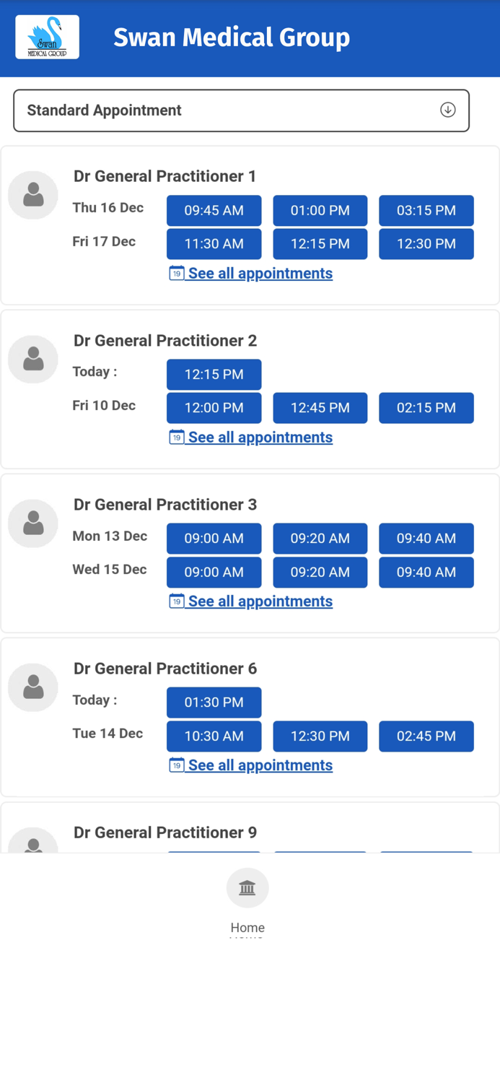Click the calendar icon under Dr General Practitioner 6
The width and height of the screenshot is (500, 1083).
tap(177, 765)
